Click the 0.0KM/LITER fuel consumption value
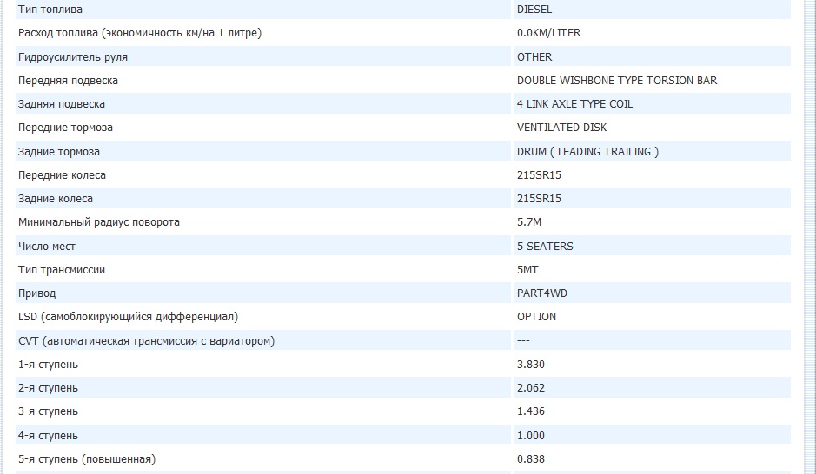This screenshot has width=816, height=474. (548, 33)
